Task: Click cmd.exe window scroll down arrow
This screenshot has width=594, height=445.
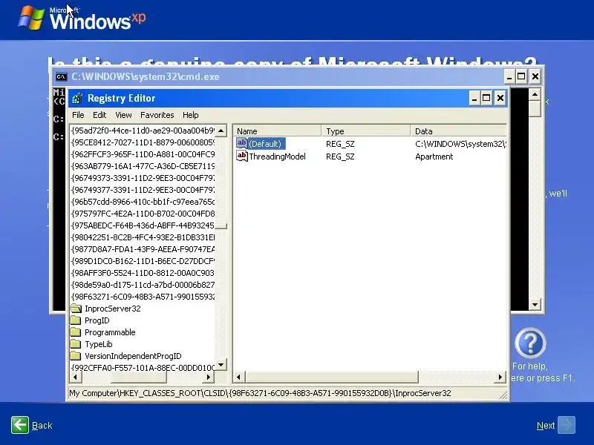Action: pyautogui.click(x=535, y=304)
